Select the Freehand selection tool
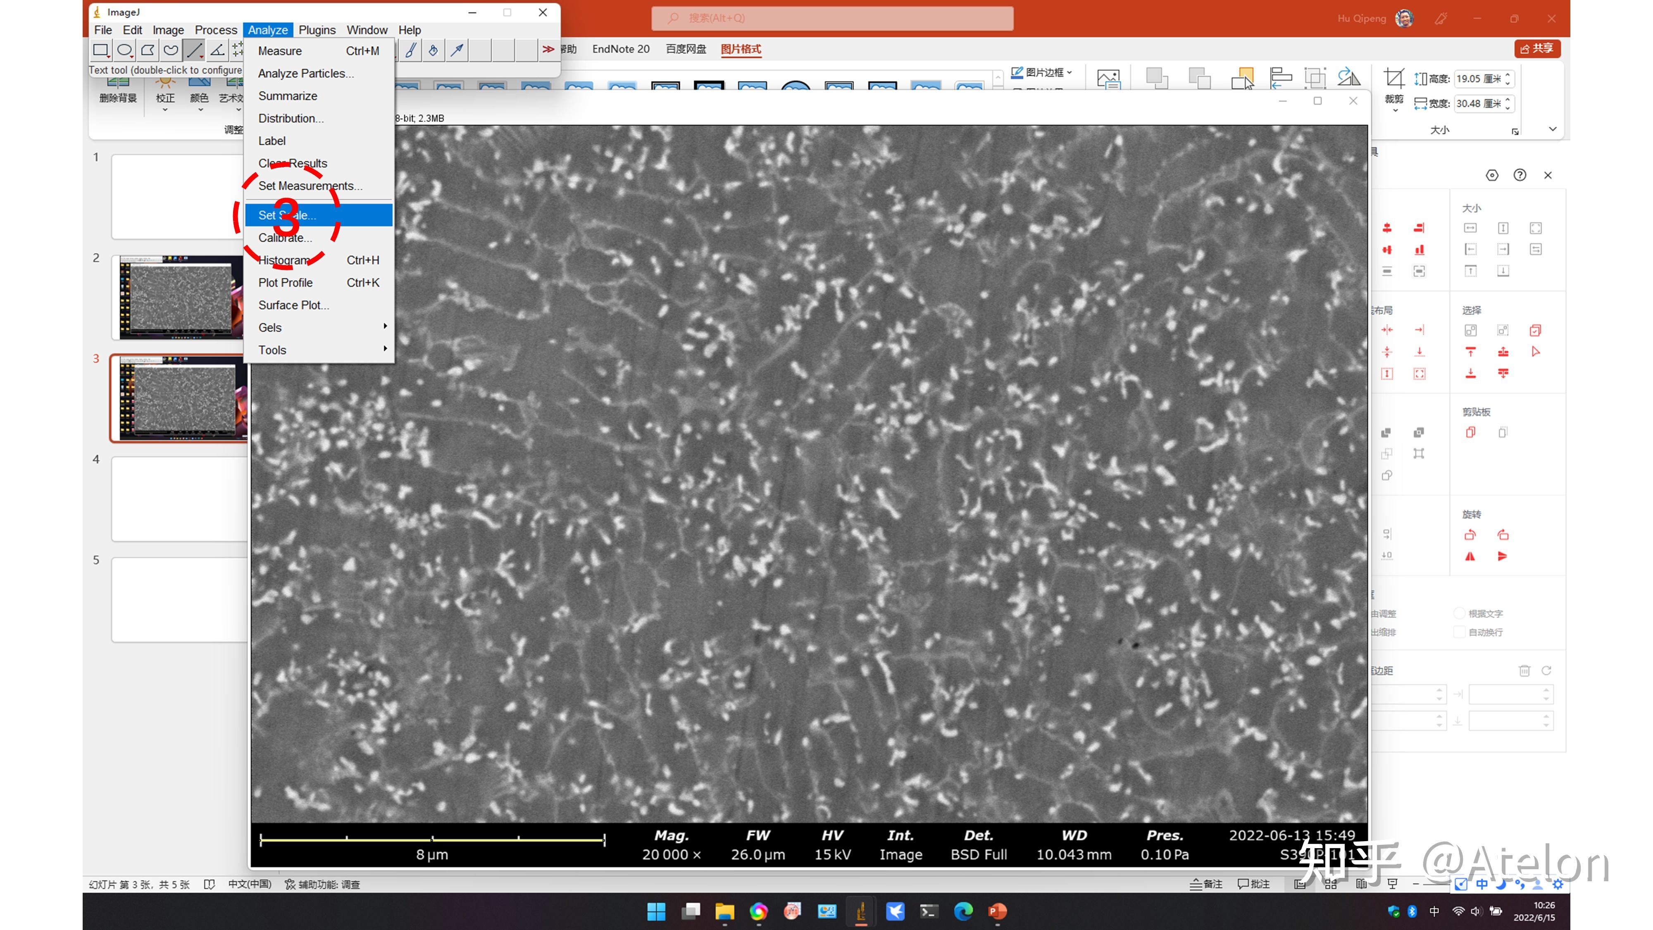This screenshot has height=930, width=1653. pyautogui.click(x=171, y=50)
